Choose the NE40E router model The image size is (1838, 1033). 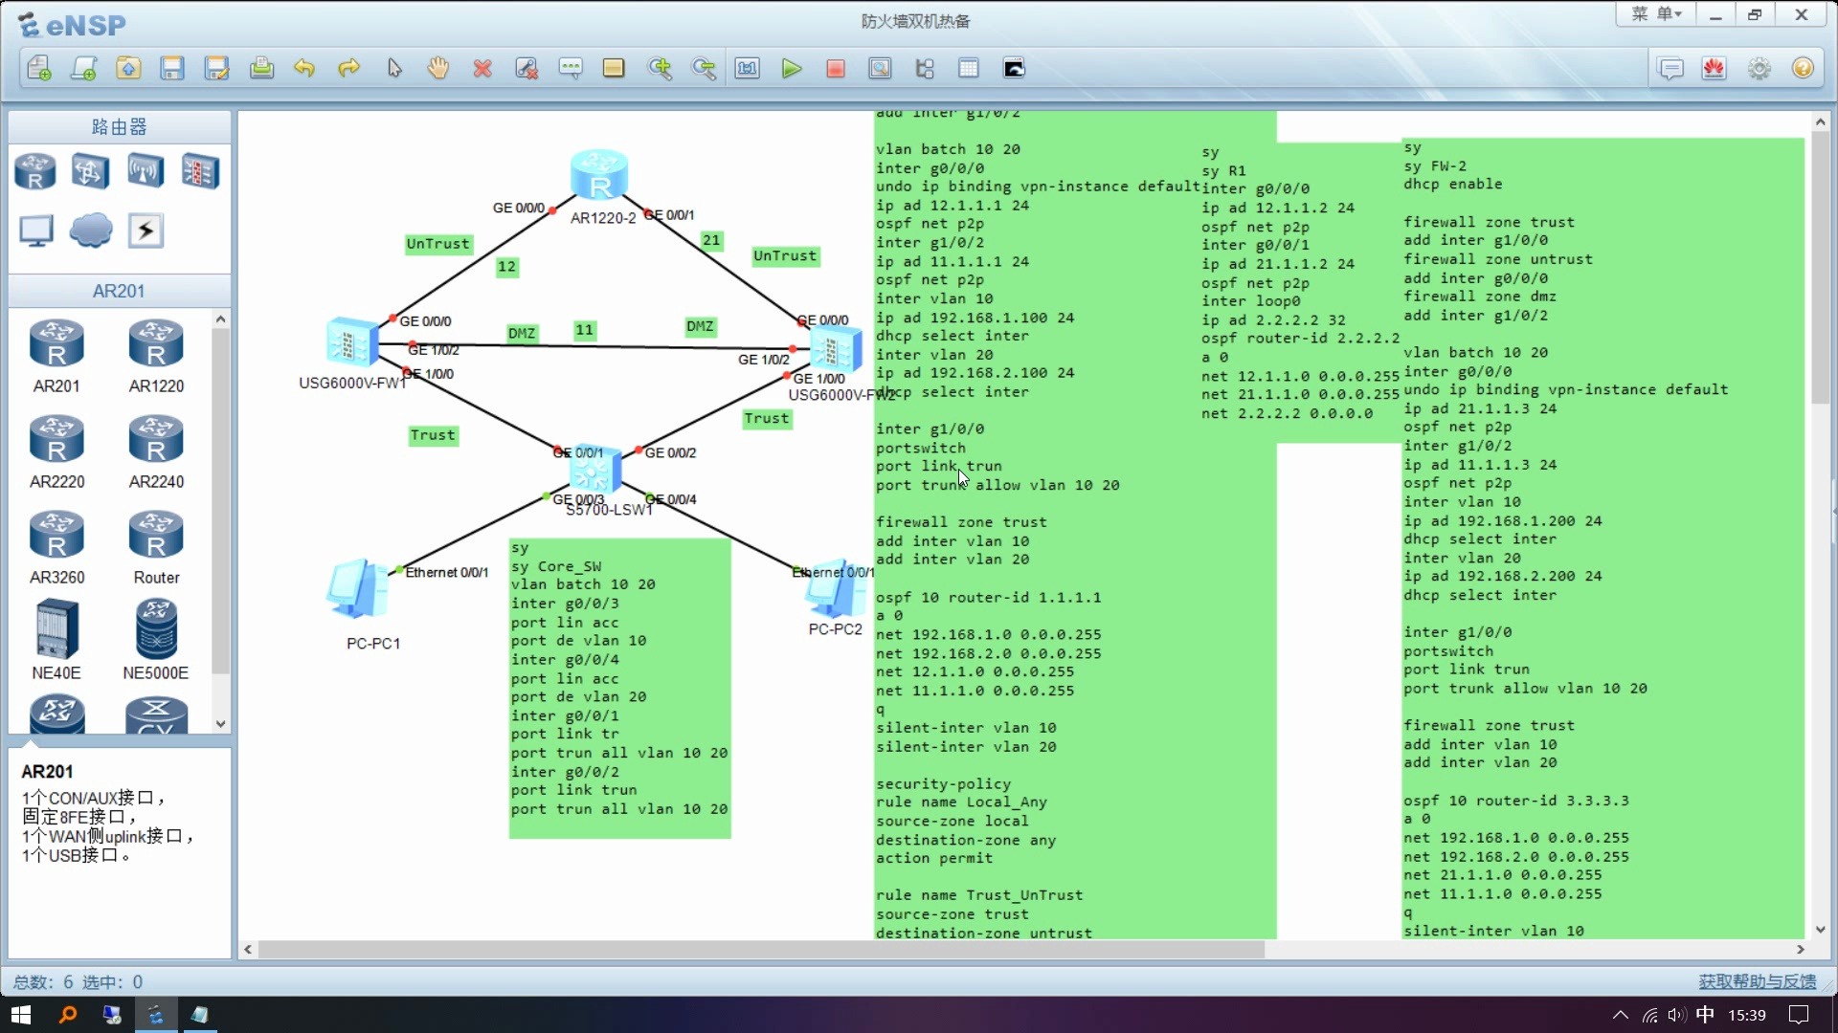point(56,640)
